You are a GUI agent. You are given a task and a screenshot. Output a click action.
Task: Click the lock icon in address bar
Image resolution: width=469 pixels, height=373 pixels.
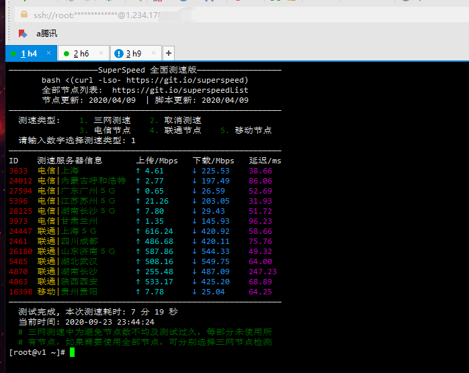[24, 14]
